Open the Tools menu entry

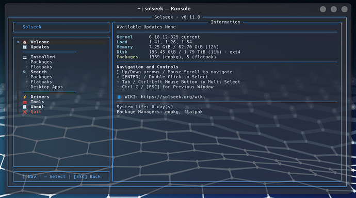pyautogui.click(x=37, y=102)
